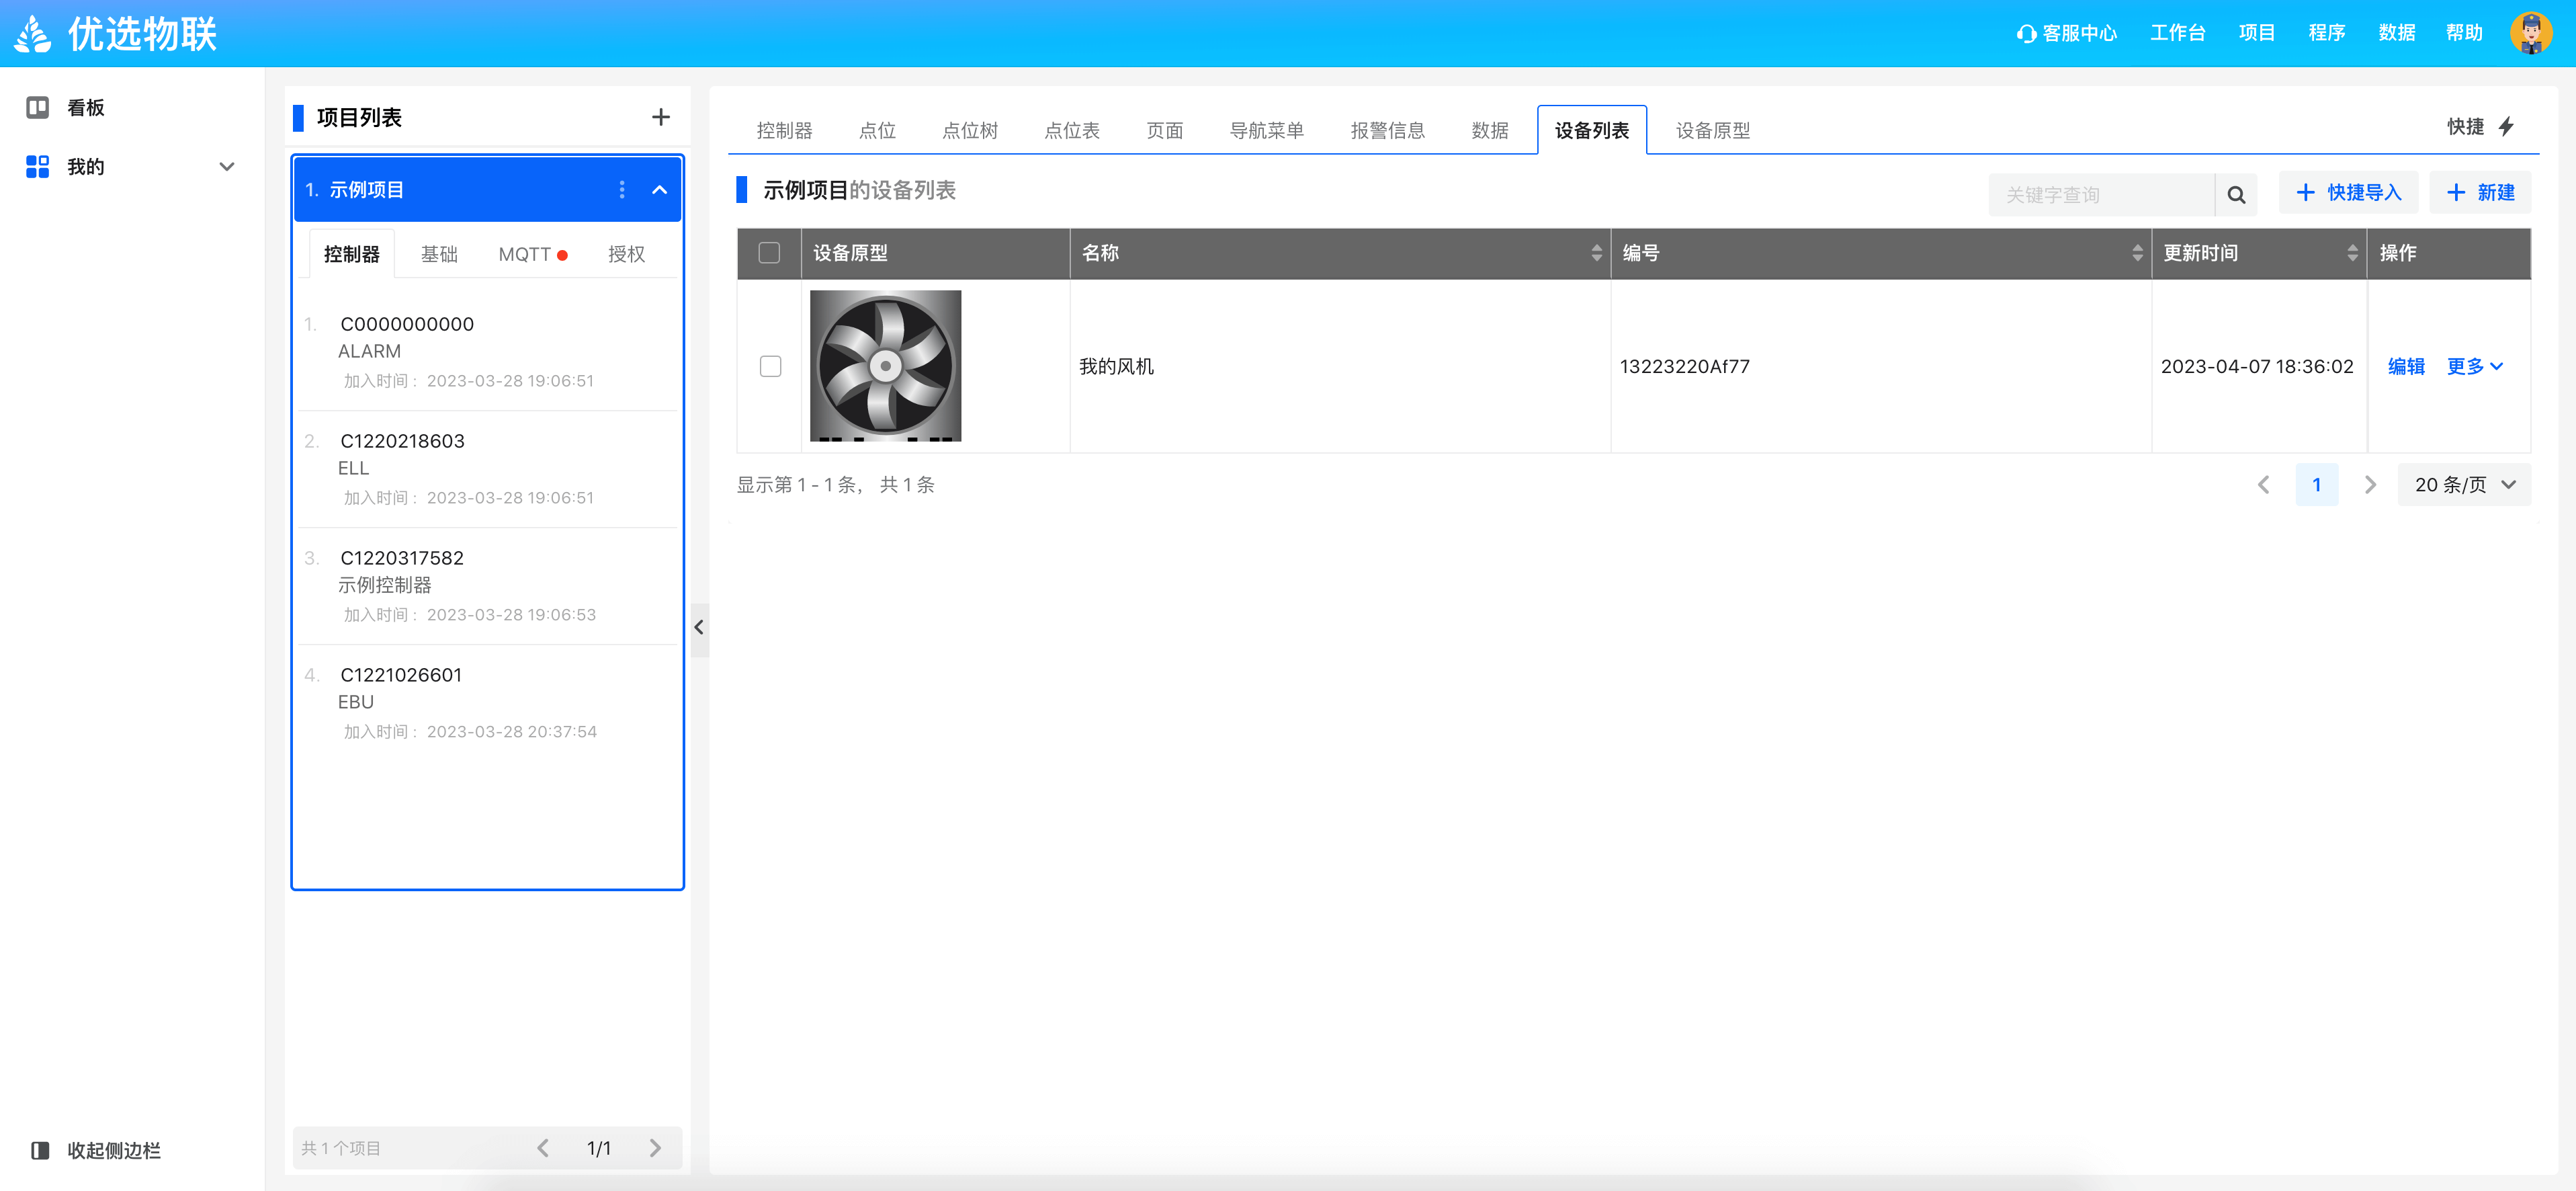Click the 关键字查询 search field
The width and height of the screenshot is (2576, 1191).
(x=2101, y=194)
